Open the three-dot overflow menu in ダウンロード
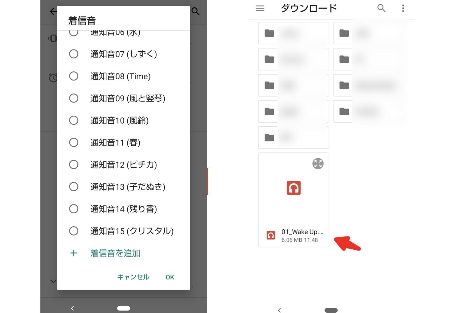Viewport: 455px width, 313px height. [x=403, y=8]
